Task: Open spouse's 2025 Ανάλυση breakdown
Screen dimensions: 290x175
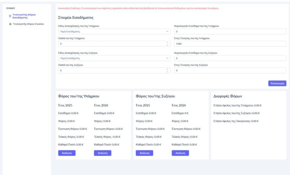Action: [x=144, y=153]
